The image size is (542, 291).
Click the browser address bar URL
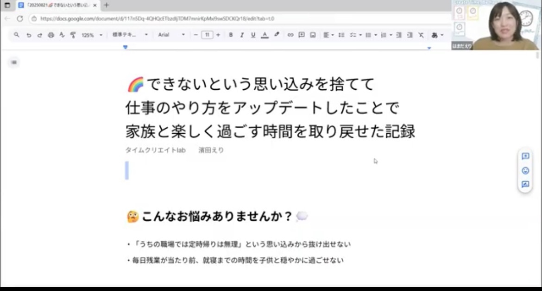(158, 19)
